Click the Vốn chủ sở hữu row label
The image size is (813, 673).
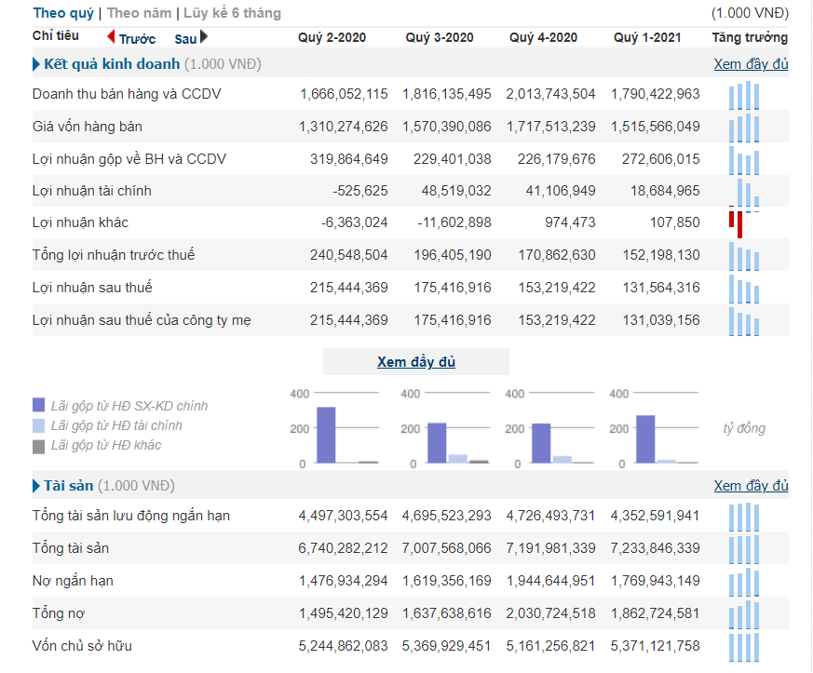pos(82,646)
